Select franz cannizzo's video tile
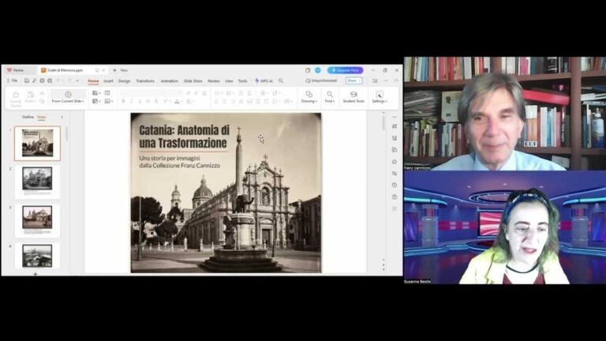 [505, 114]
